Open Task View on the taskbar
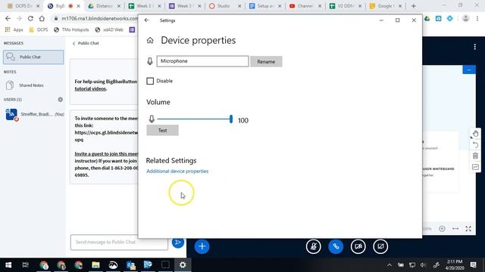Viewport: 485px width, 272px height. 25,265
